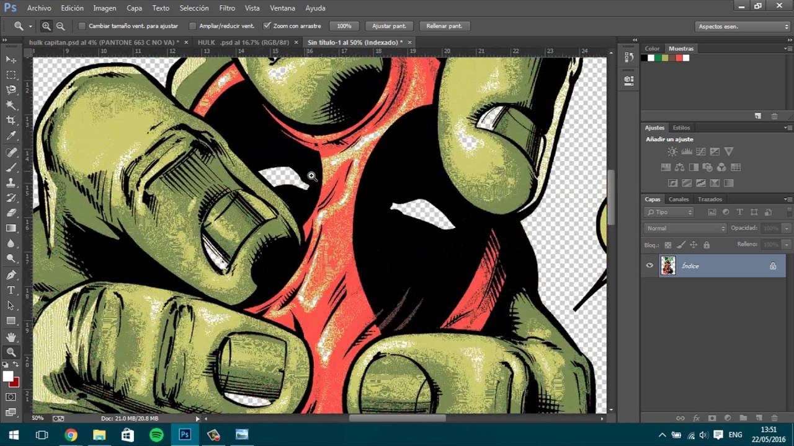
Task: Click the Zoom Out magnifier in options bar
Action: [60, 26]
